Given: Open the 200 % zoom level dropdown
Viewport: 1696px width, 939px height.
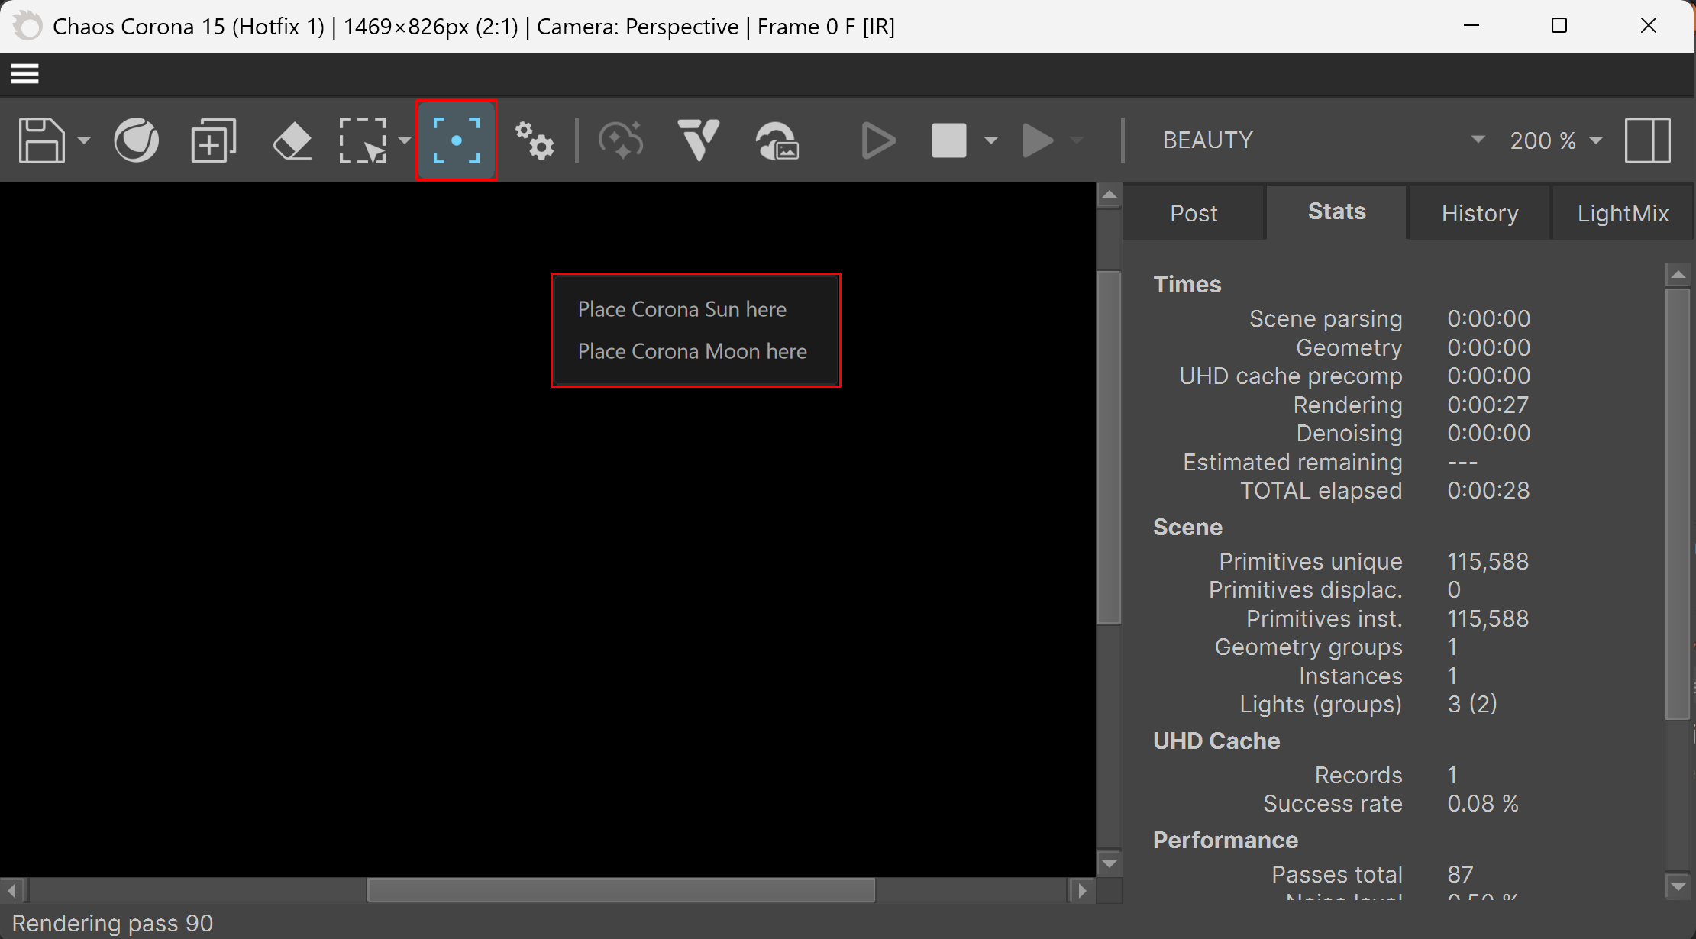Looking at the screenshot, I should [x=1555, y=140].
